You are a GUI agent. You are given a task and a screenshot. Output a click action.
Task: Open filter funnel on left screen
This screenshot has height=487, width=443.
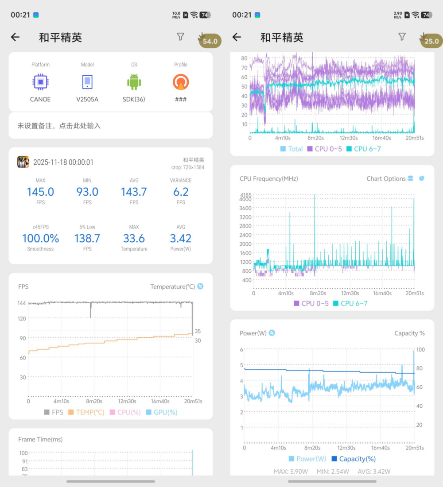(180, 37)
